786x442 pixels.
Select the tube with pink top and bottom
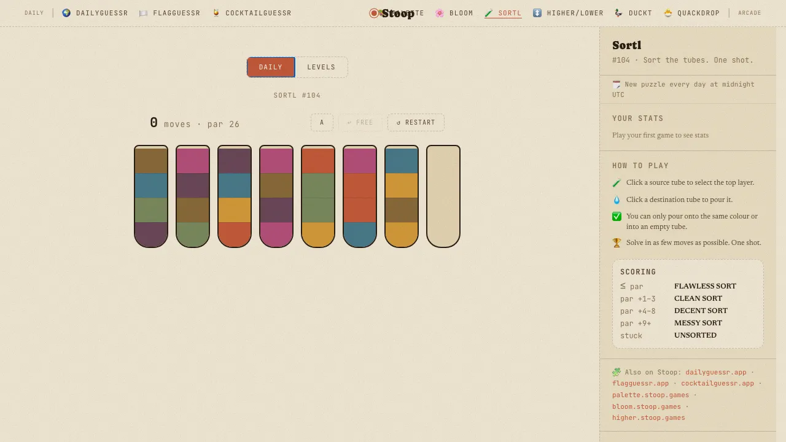(x=276, y=196)
